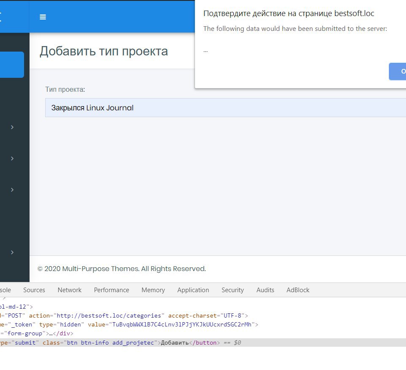The image size is (406, 370).
Task: Click 'The following data would have been submitted' text
Action: tap(295, 28)
